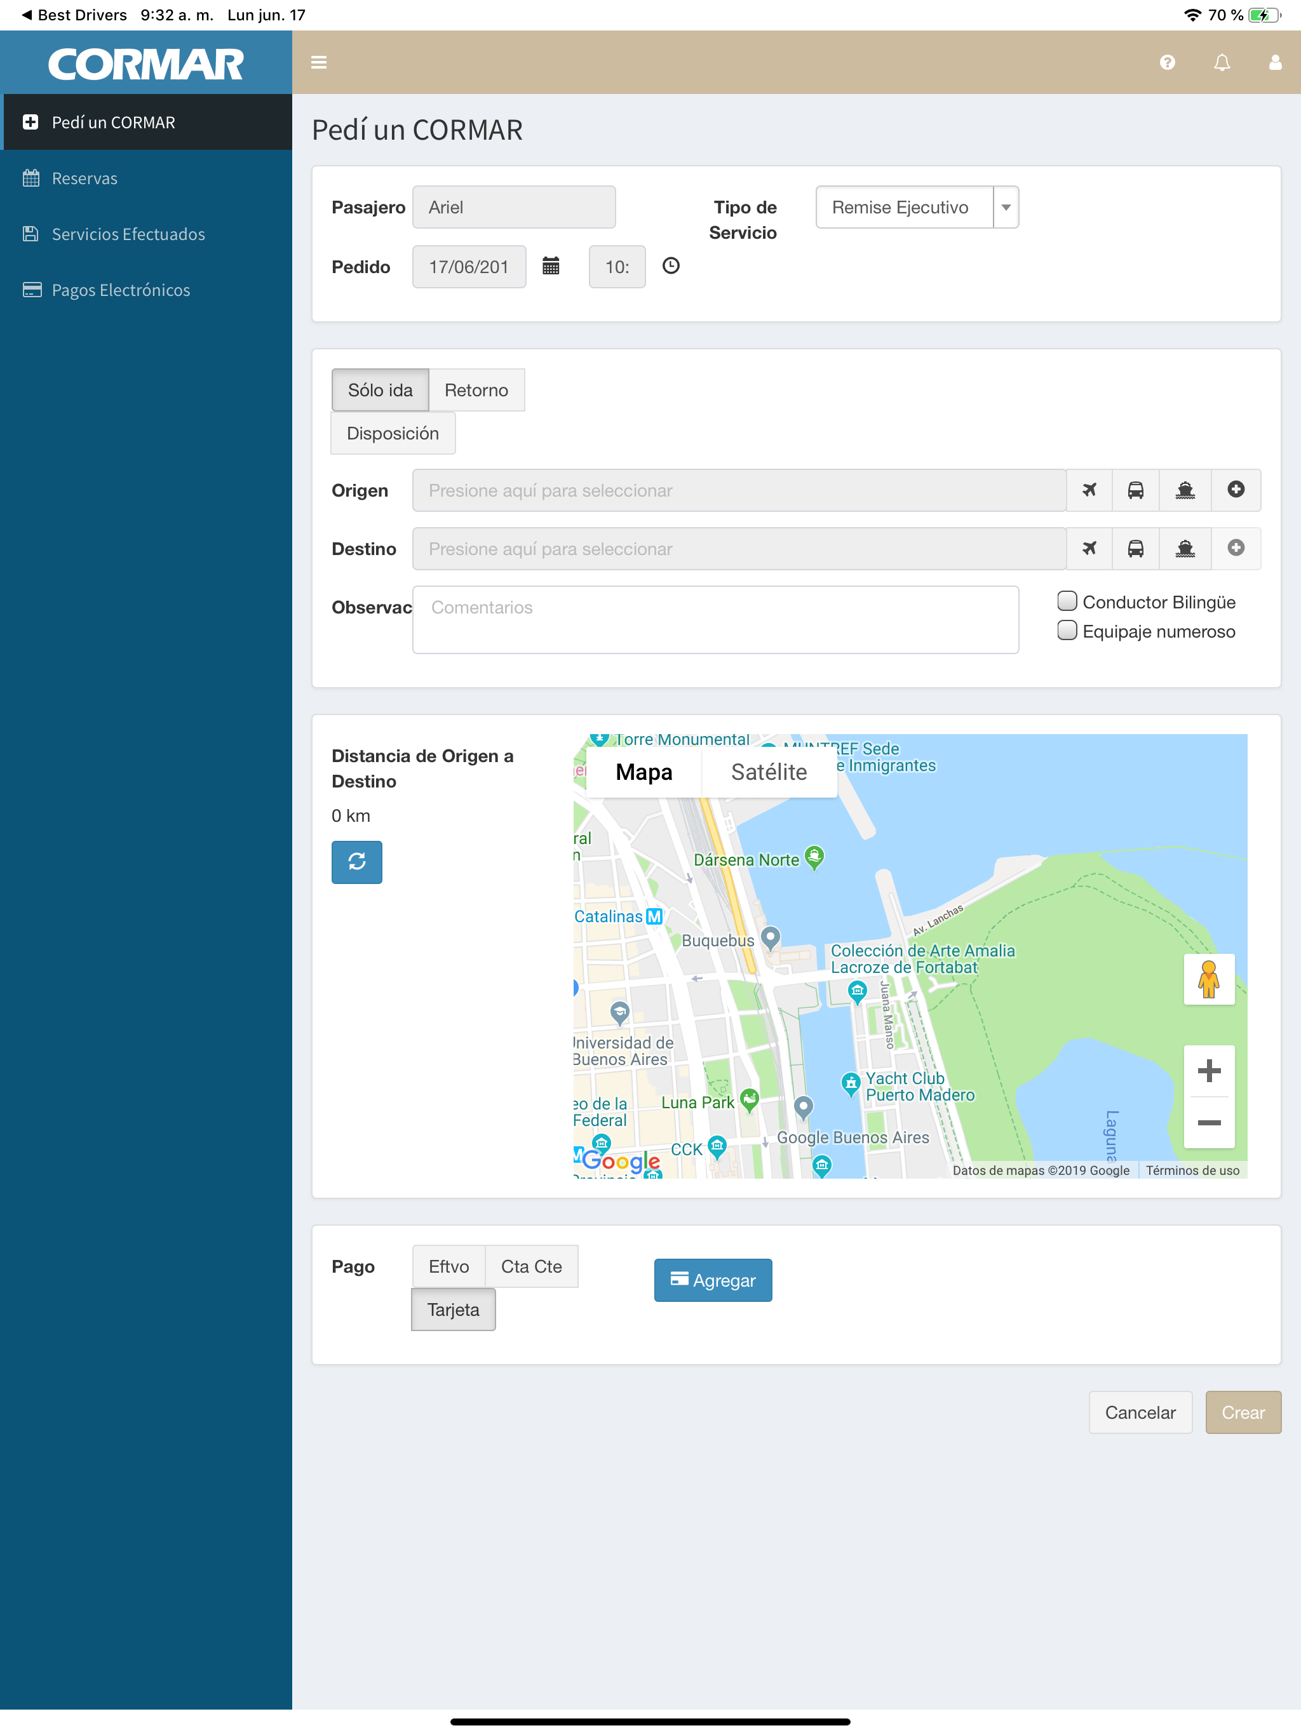Expand the Tipo de Servicio dropdown arrow
This screenshot has height=1735, width=1301.
1006,207
